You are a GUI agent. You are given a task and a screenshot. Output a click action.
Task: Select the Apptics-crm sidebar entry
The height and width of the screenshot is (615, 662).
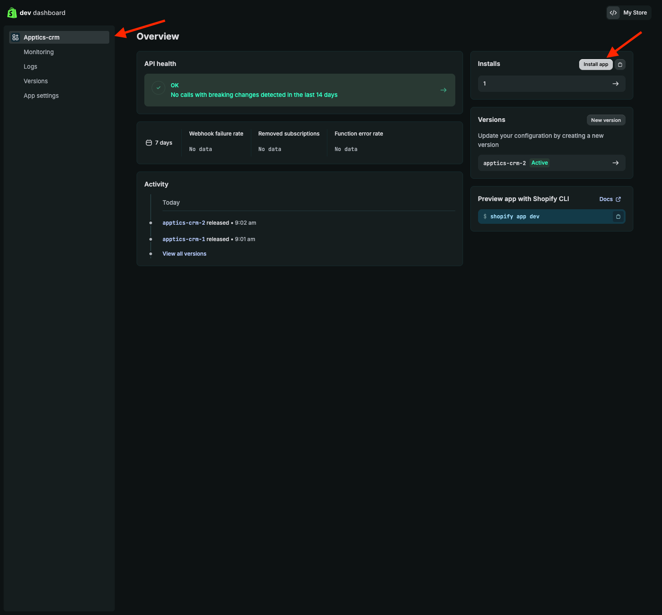click(x=59, y=37)
